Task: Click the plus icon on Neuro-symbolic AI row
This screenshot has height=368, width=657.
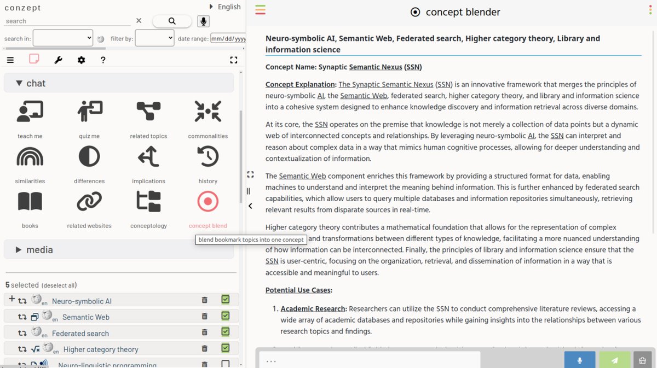Action: pyautogui.click(x=11, y=299)
